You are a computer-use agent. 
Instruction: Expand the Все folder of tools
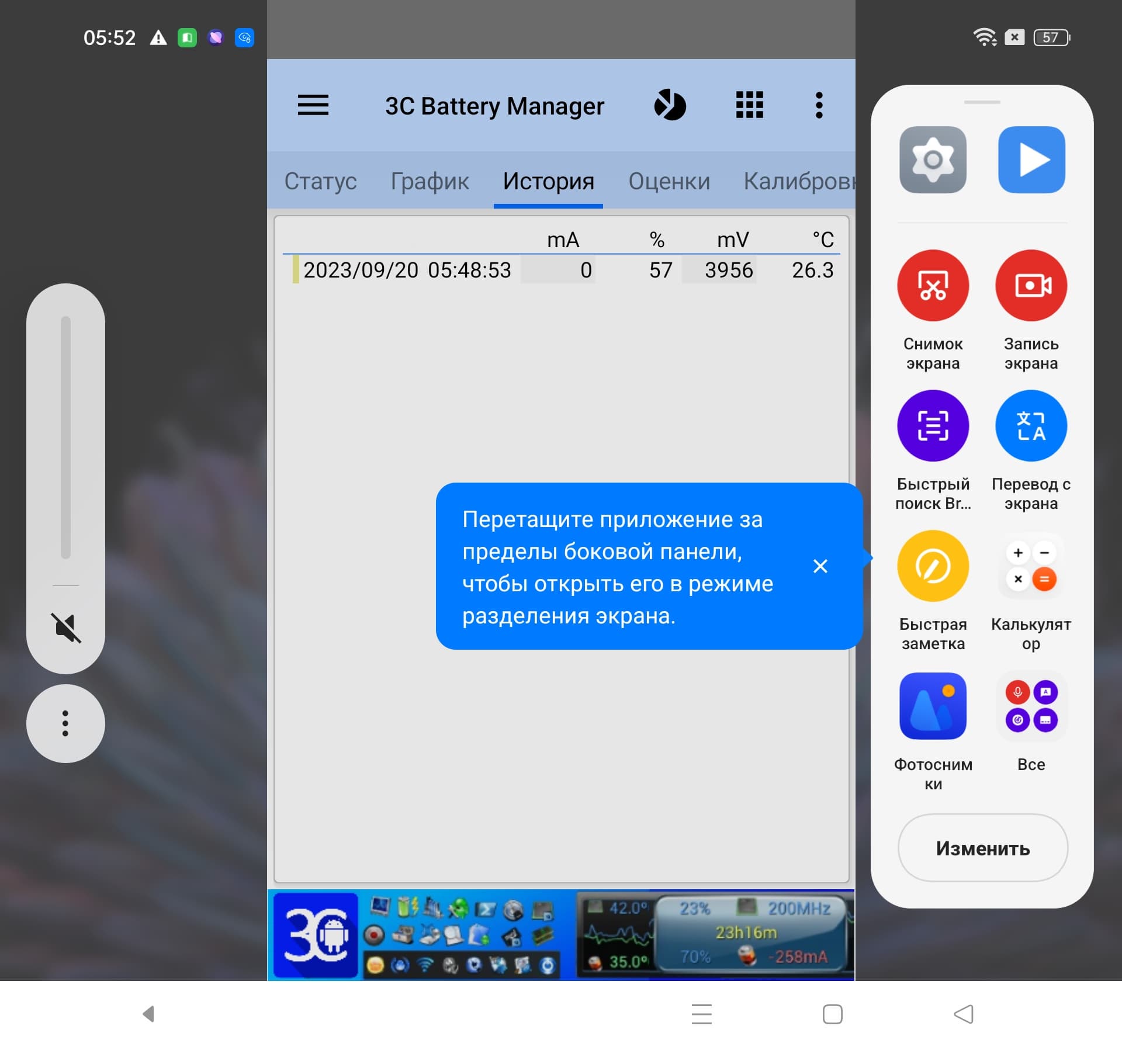point(1031,706)
